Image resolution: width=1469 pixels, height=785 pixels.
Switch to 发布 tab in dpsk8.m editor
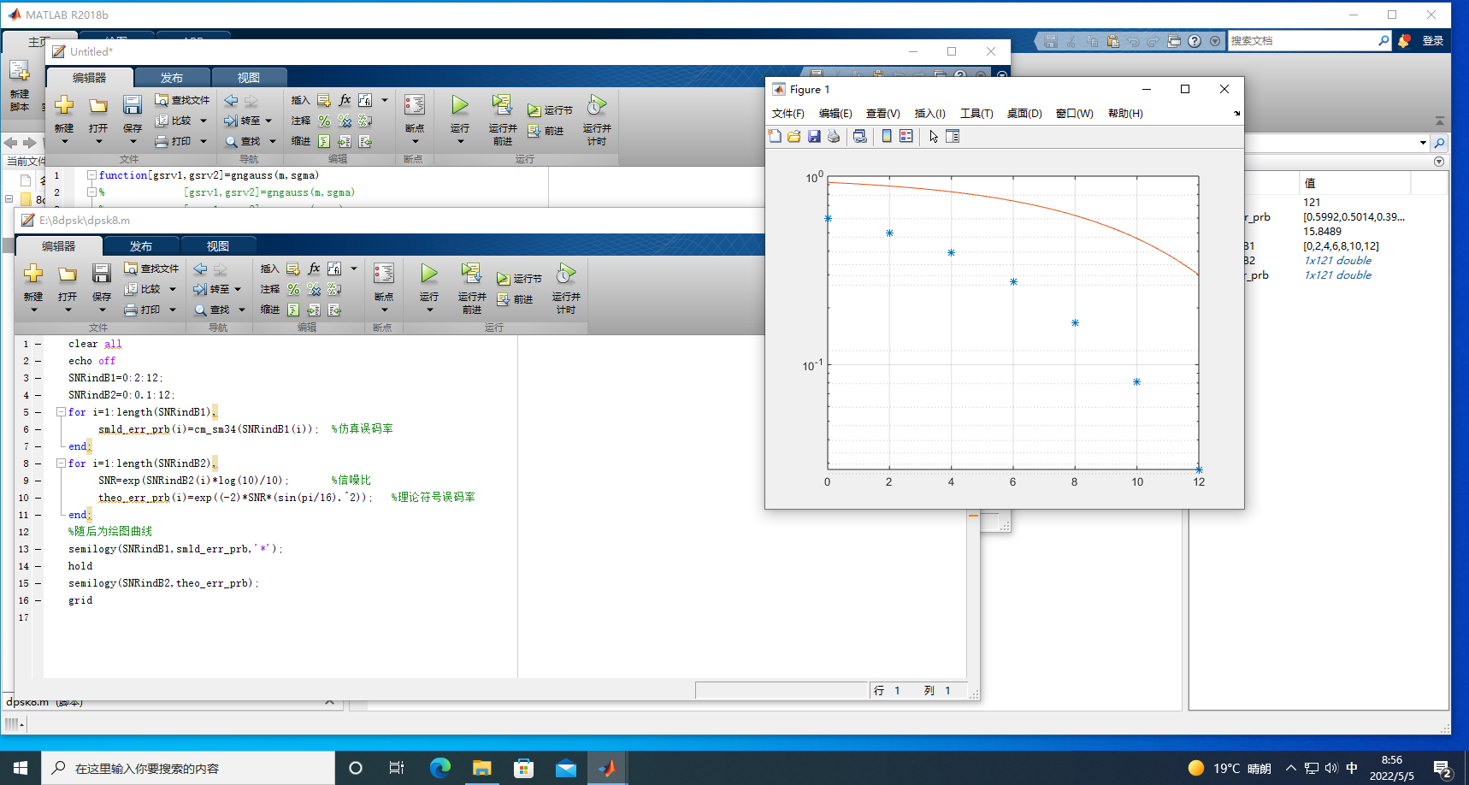[x=141, y=246]
